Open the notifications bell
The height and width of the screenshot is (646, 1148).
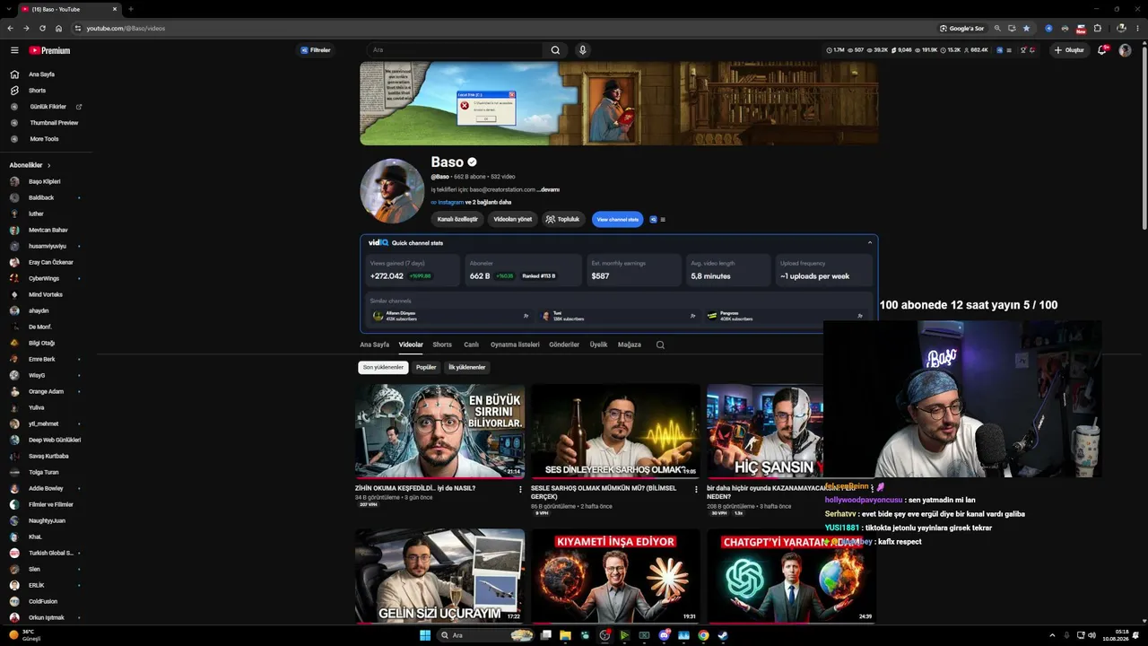[1102, 50]
